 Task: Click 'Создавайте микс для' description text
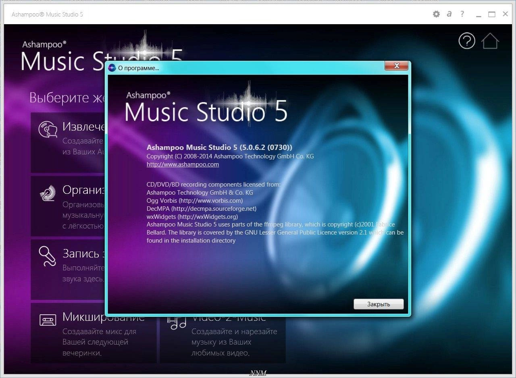99,332
